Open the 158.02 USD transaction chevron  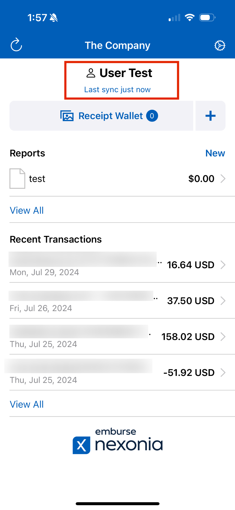(x=223, y=337)
